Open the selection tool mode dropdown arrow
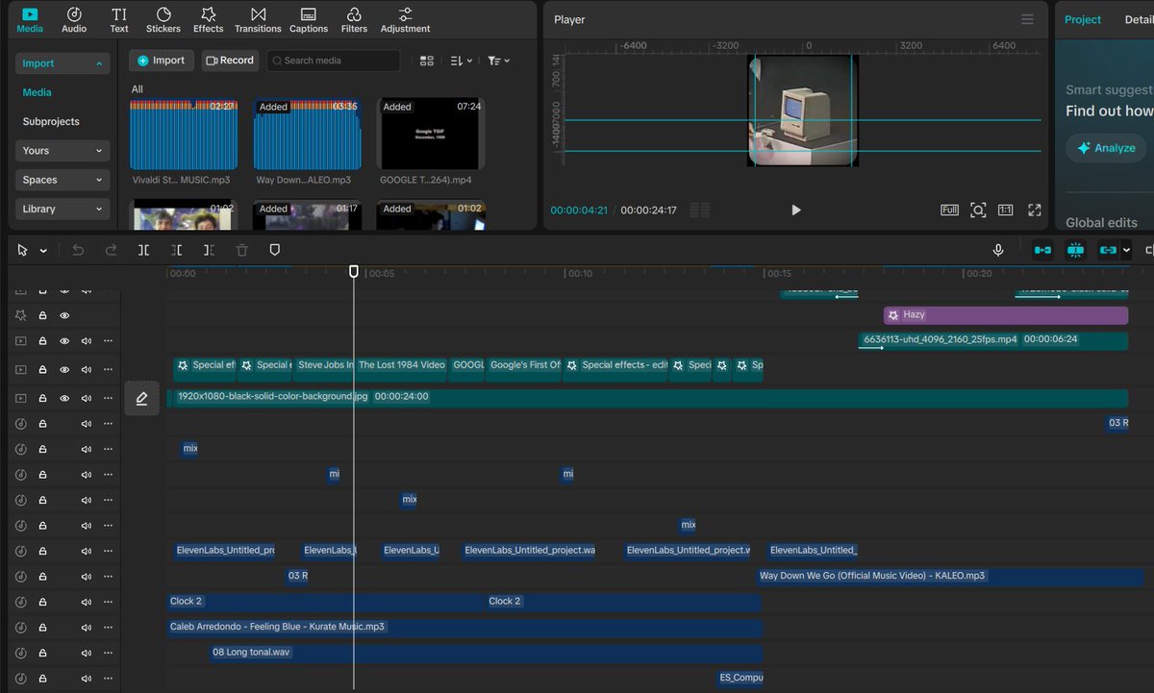The width and height of the screenshot is (1154, 693). pos(43,251)
